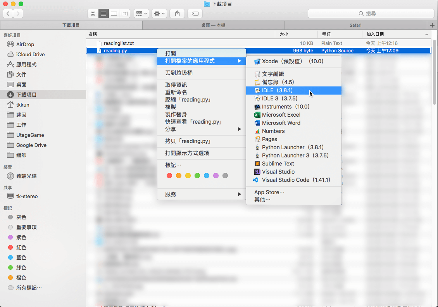Image resolution: width=438 pixels, height=307 pixels.
Task: Select 遠端光碟 under devices
Action: [x=26, y=176]
